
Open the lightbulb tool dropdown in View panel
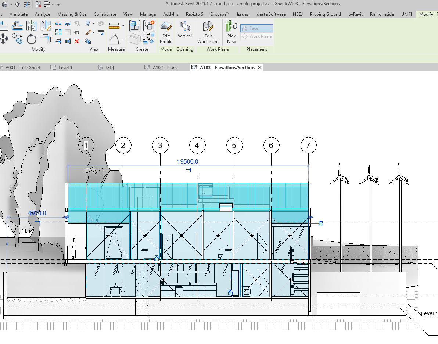tap(94, 24)
